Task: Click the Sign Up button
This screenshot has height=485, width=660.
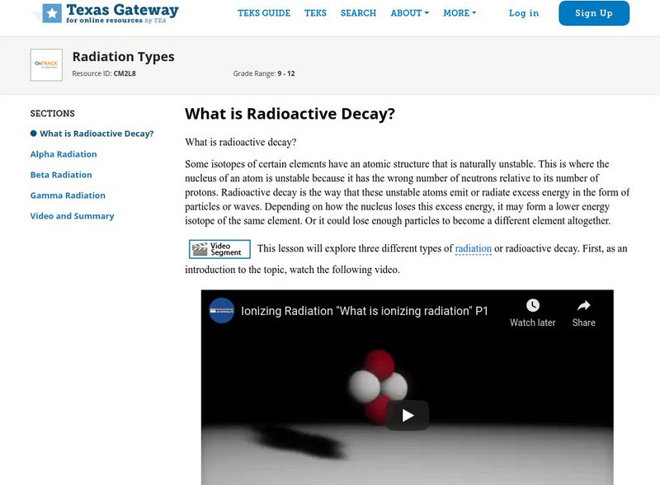Action: click(x=594, y=13)
